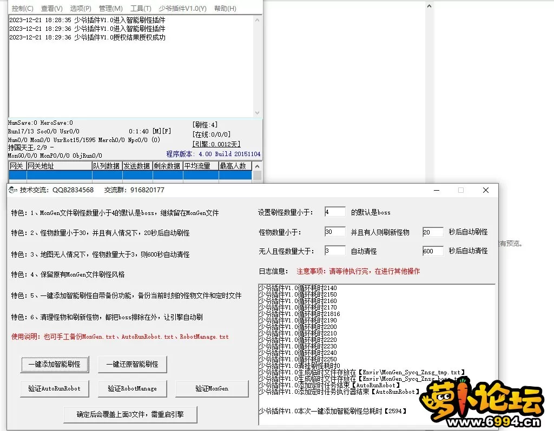Click the 最高人数 column header

235,166
